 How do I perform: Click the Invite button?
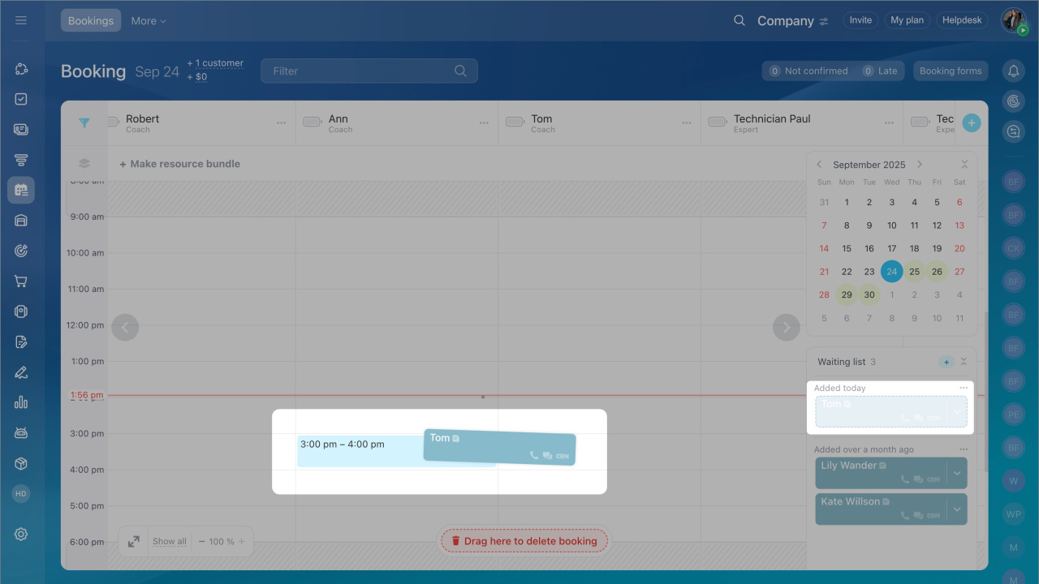[860, 20]
